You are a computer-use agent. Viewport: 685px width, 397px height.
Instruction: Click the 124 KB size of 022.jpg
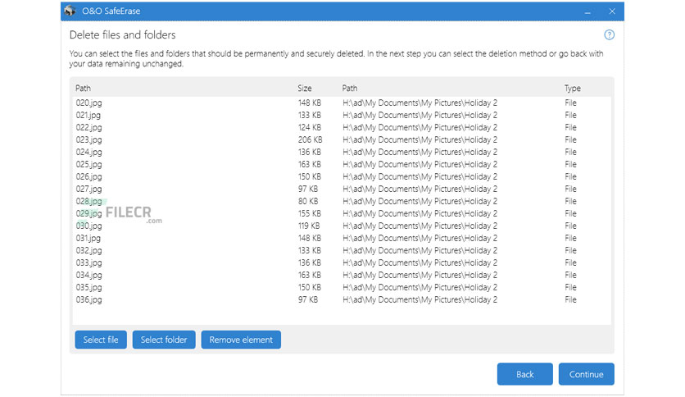[x=309, y=127]
